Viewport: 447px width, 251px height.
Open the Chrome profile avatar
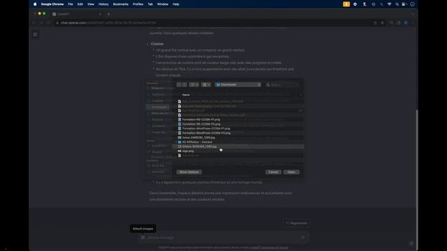[x=406, y=23]
